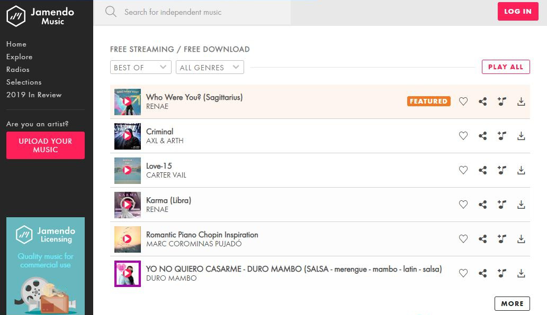Open 2019 In Review page
The image size is (547, 315).
(x=34, y=95)
